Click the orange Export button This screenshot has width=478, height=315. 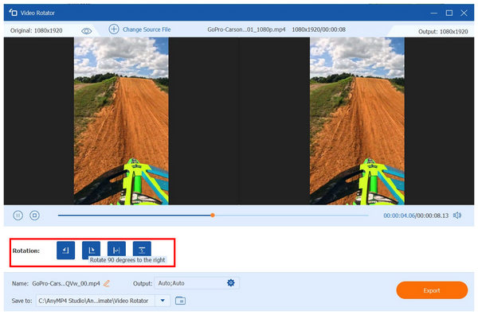(432, 290)
